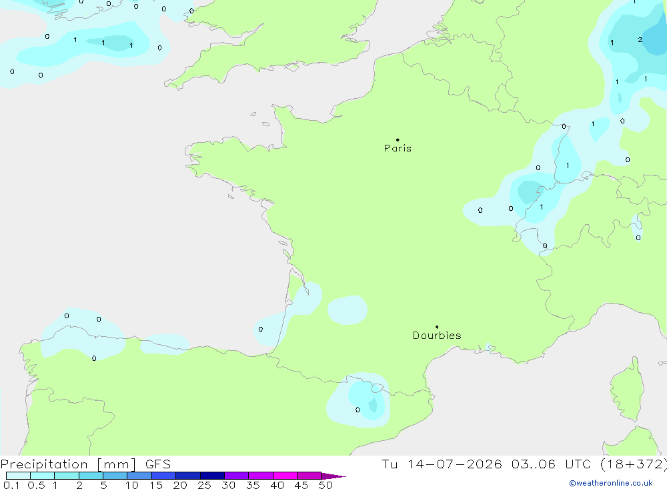Click the Dourbies location label

point(437,336)
